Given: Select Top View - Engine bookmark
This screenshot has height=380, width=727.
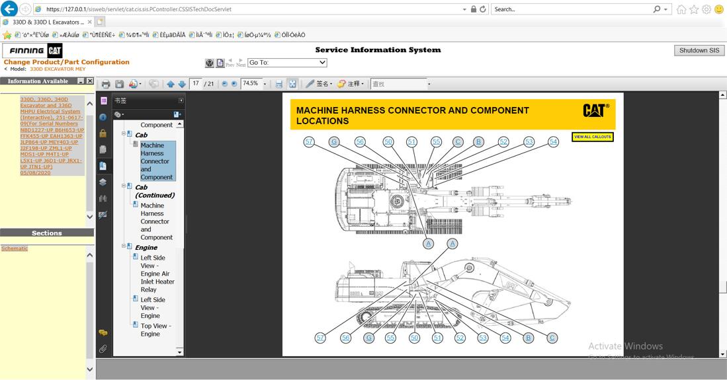Looking at the screenshot, I should [x=155, y=330].
